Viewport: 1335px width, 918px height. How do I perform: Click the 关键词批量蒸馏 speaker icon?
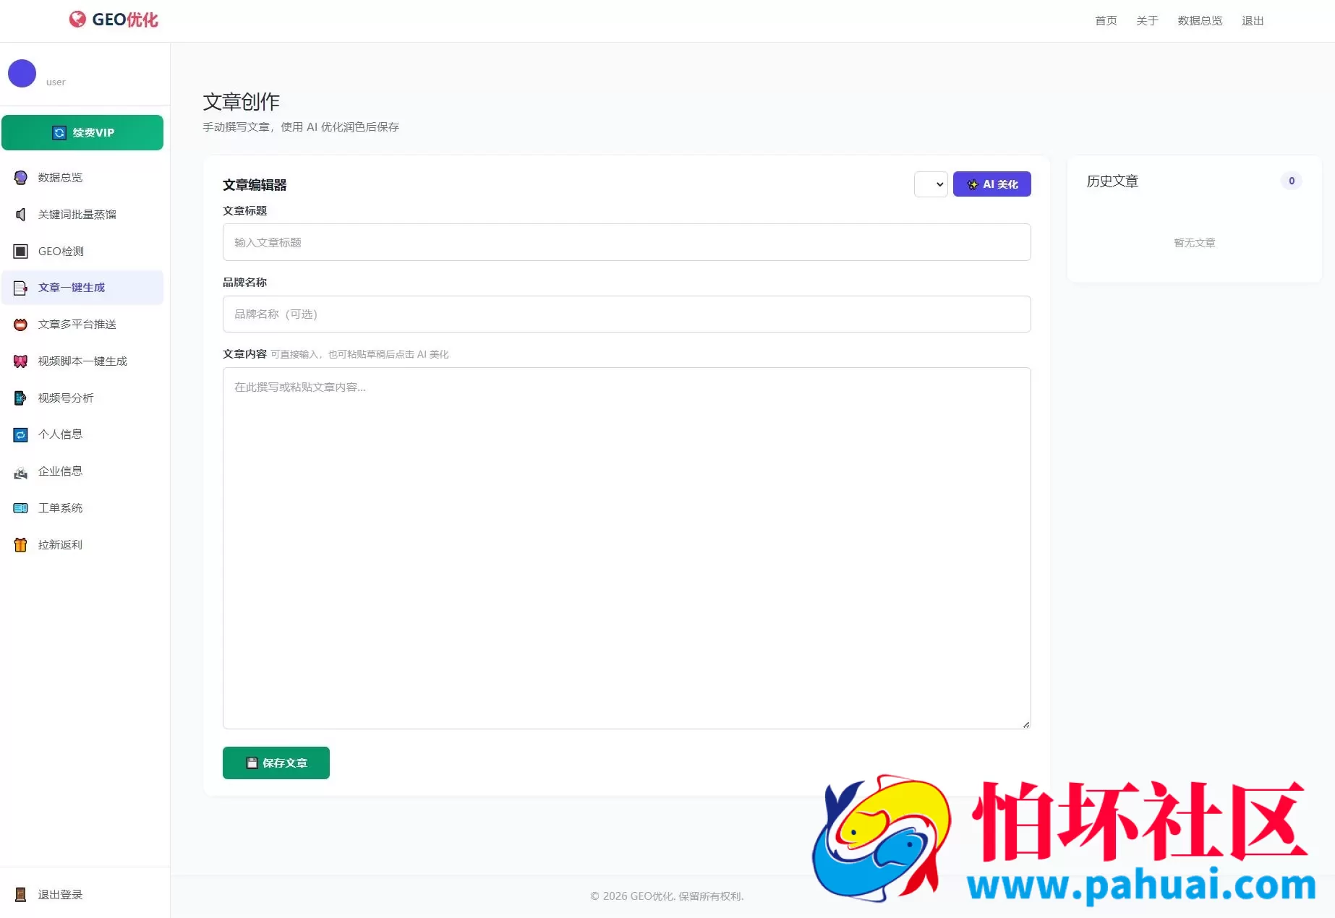[20, 215]
